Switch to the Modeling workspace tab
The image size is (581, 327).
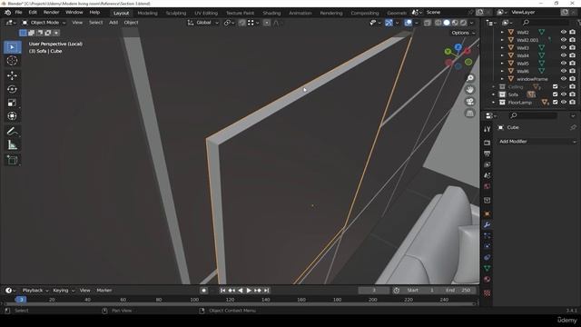(147, 13)
